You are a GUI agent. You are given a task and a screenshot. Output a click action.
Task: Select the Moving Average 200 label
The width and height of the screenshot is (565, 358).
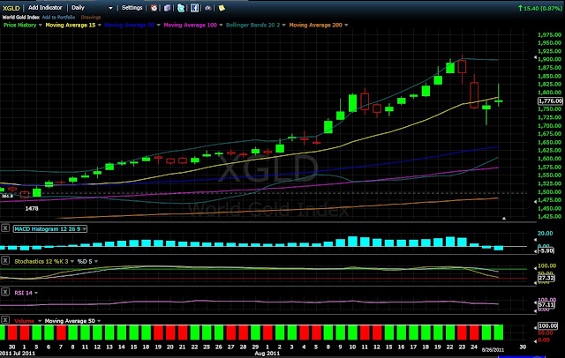coord(316,25)
